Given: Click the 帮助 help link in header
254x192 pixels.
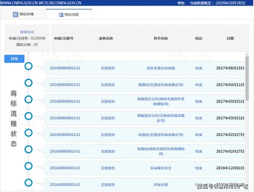Looking at the screenshot, I should click(x=181, y=3).
